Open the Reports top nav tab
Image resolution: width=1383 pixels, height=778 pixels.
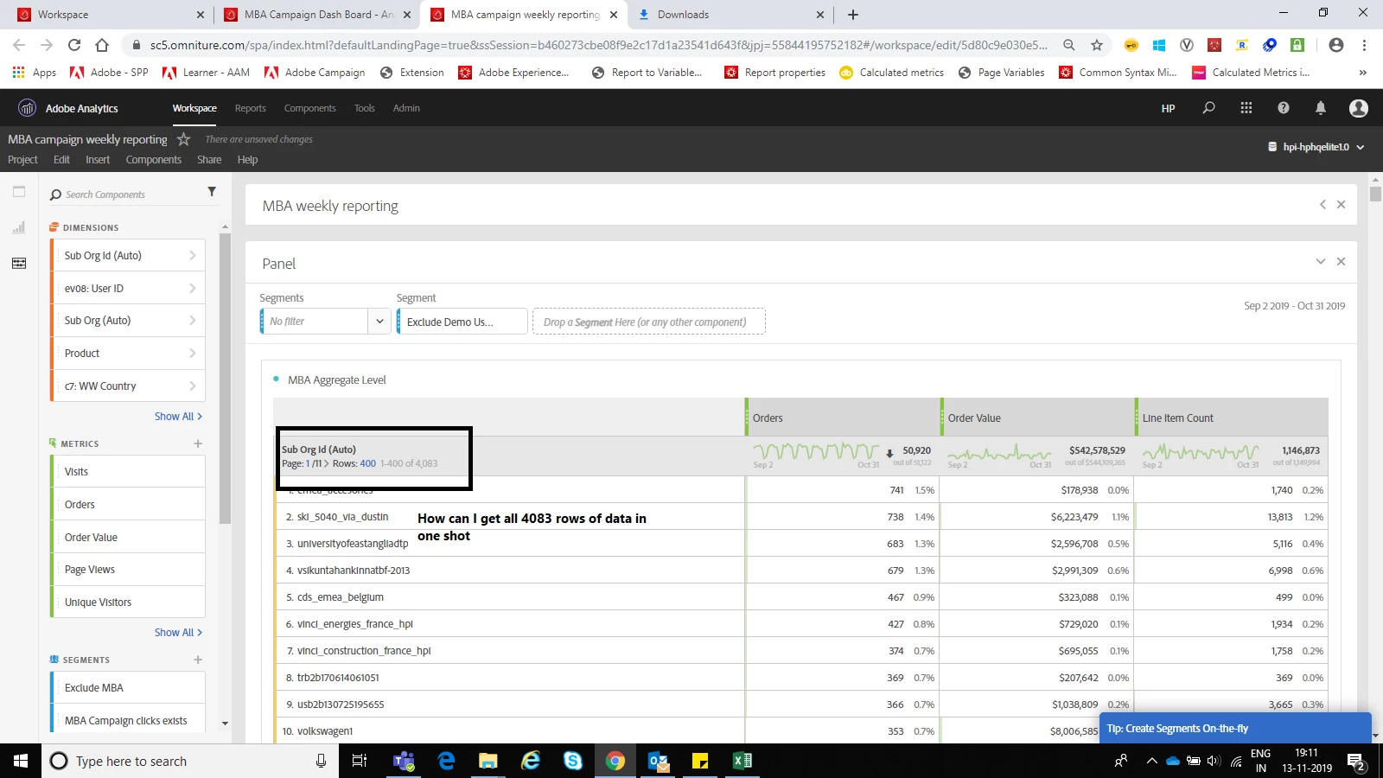251,108
